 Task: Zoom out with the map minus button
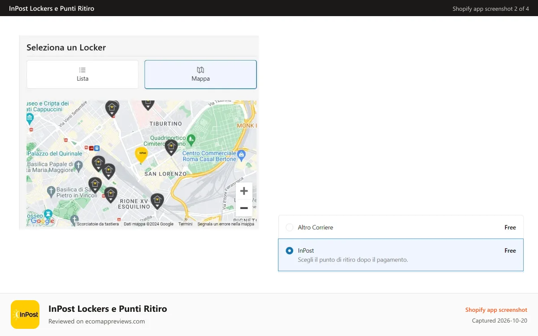tap(244, 208)
